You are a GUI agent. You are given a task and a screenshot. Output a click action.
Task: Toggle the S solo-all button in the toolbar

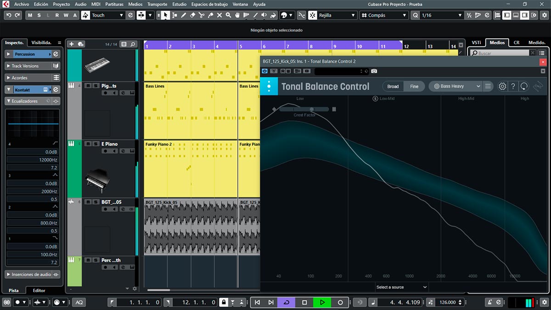[x=39, y=15]
